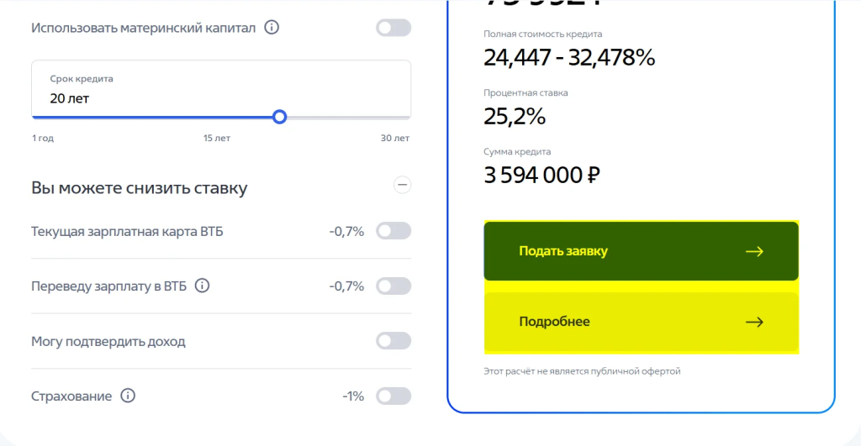
Task: Select the 1 год slider label
Action: (43, 138)
